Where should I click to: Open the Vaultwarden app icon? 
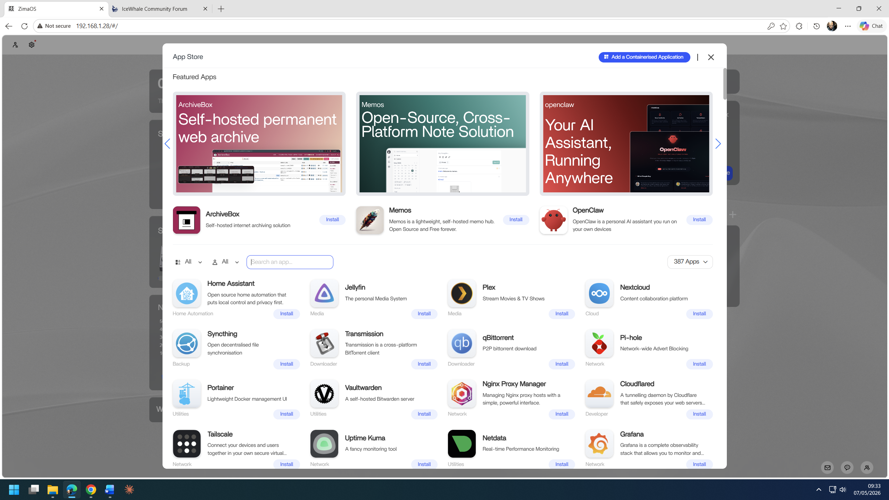324,394
